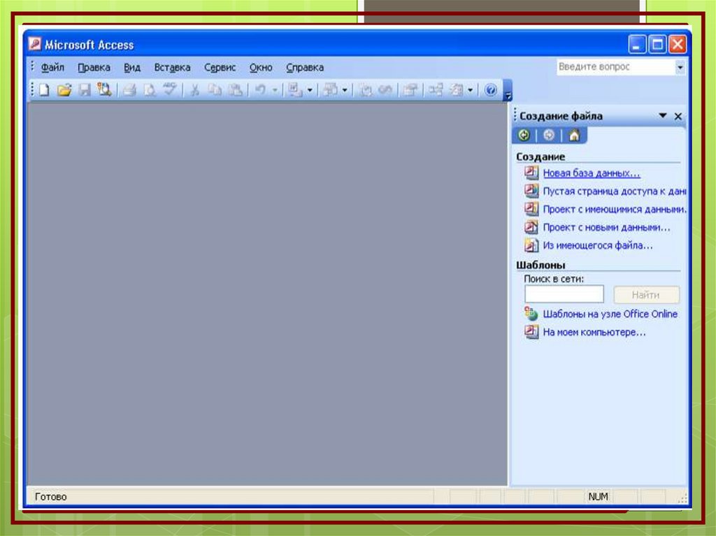
Task: Open the Окно menu
Action: pos(261,68)
